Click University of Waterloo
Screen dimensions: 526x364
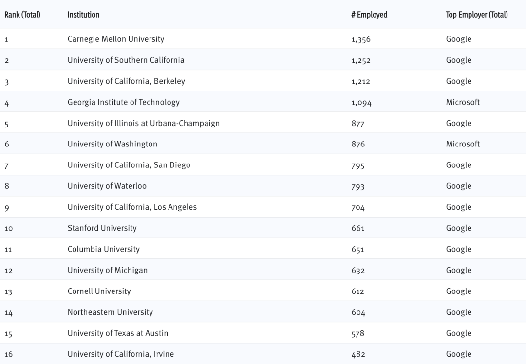(107, 186)
